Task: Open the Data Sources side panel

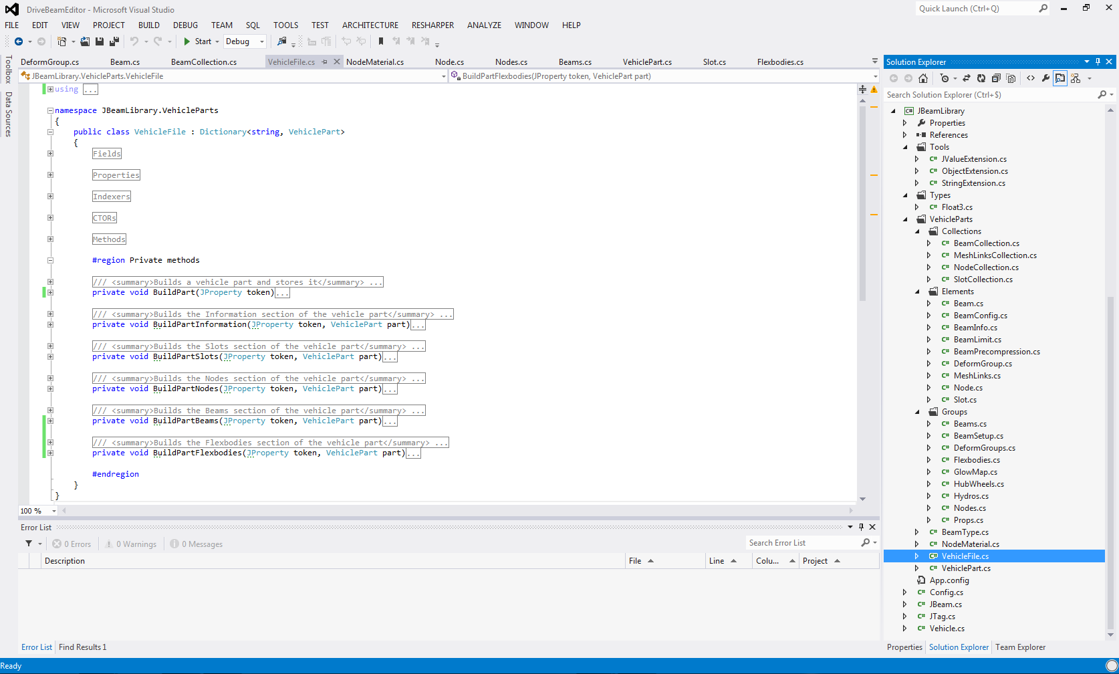Action: click(8, 114)
